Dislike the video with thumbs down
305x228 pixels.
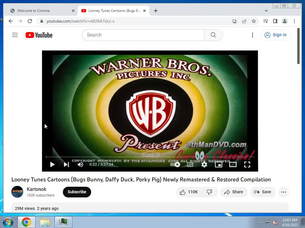click(210, 192)
